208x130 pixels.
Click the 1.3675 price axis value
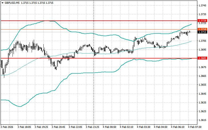[x=203, y=67]
